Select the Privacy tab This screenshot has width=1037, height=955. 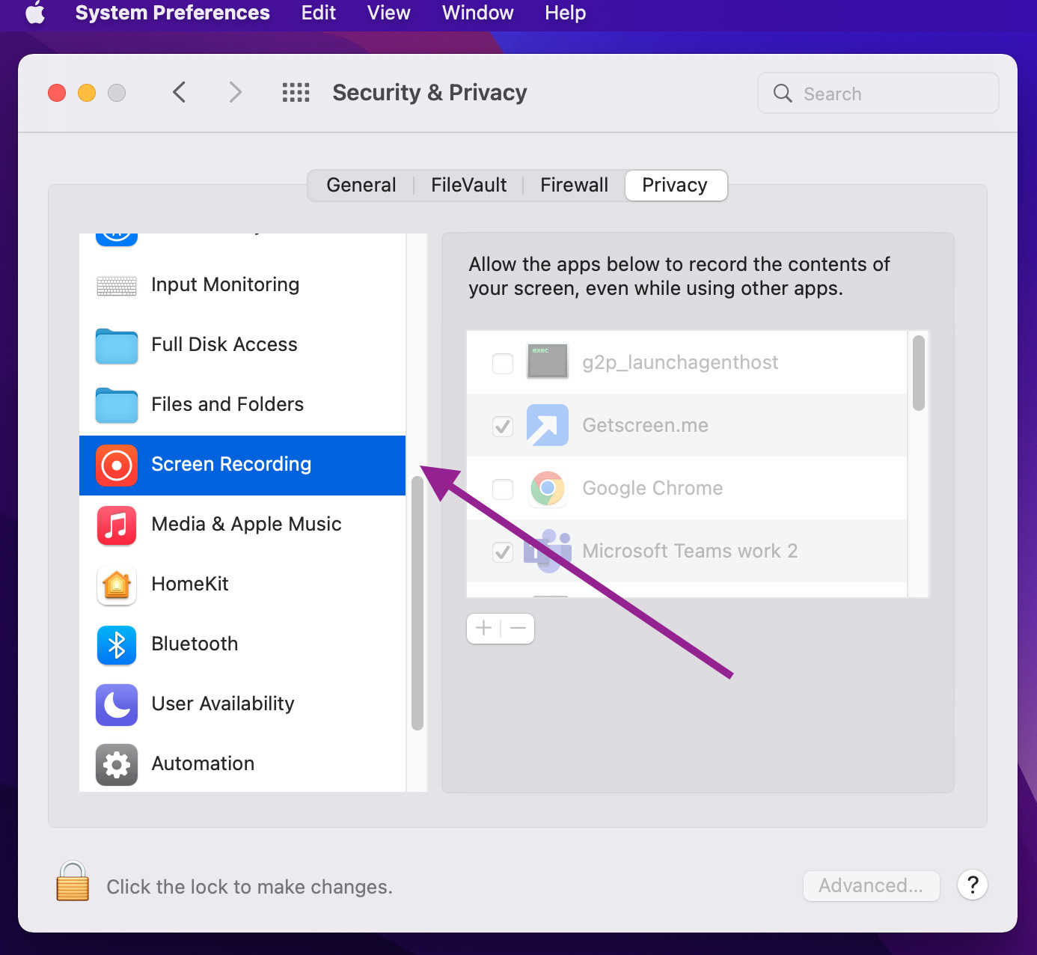pos(675,185)
